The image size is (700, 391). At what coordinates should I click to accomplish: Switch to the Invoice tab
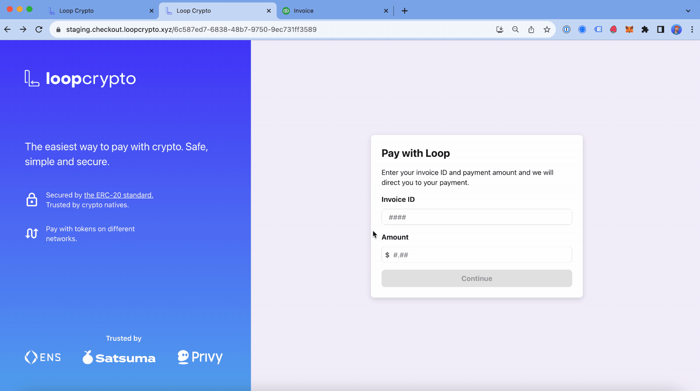click(x=335, y=10)
